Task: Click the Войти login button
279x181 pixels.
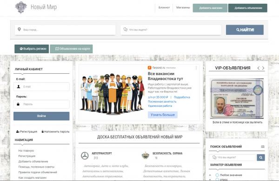Action: pyautogui.click(x=41, y=116)
